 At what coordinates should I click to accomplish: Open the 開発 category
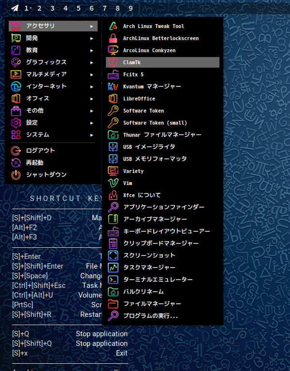[x=53, y=38]
